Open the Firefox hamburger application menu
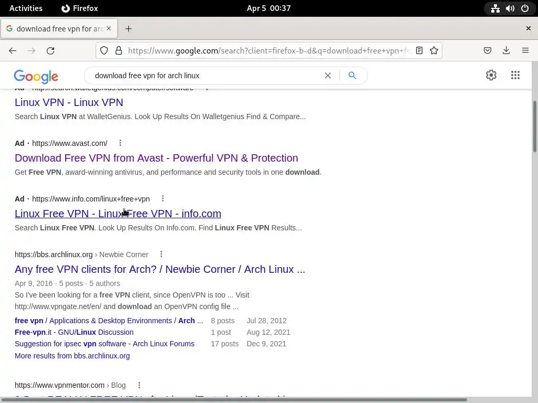The width and height of the screenshot is (538, 403). click(x=525, y=51)
